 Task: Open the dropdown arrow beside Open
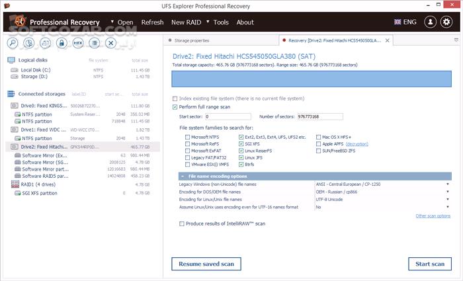tap(112, 22)
